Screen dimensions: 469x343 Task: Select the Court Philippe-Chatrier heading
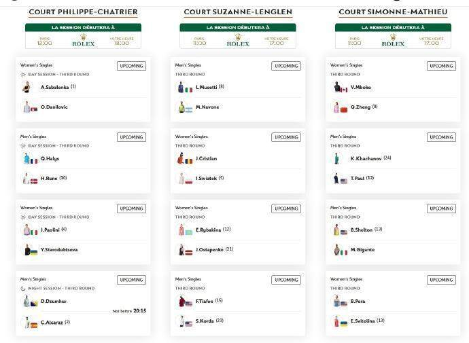pyautogui.click(x=83, y=12)
